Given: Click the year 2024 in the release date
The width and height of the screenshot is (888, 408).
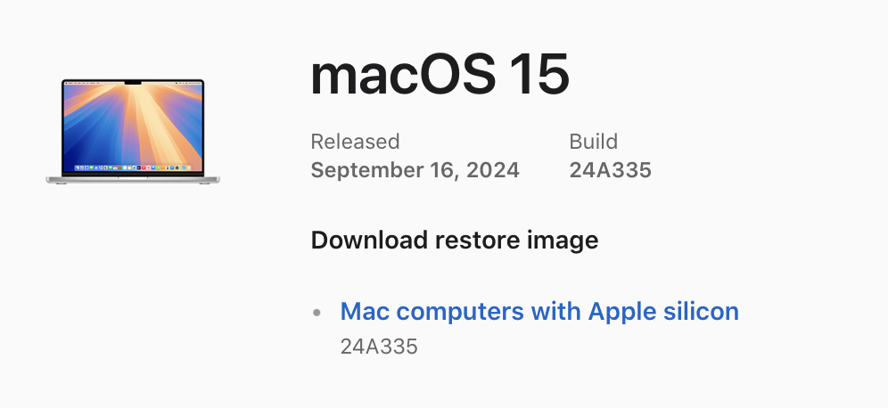Looking at the screenshot, I should click(x=490, y=169).
